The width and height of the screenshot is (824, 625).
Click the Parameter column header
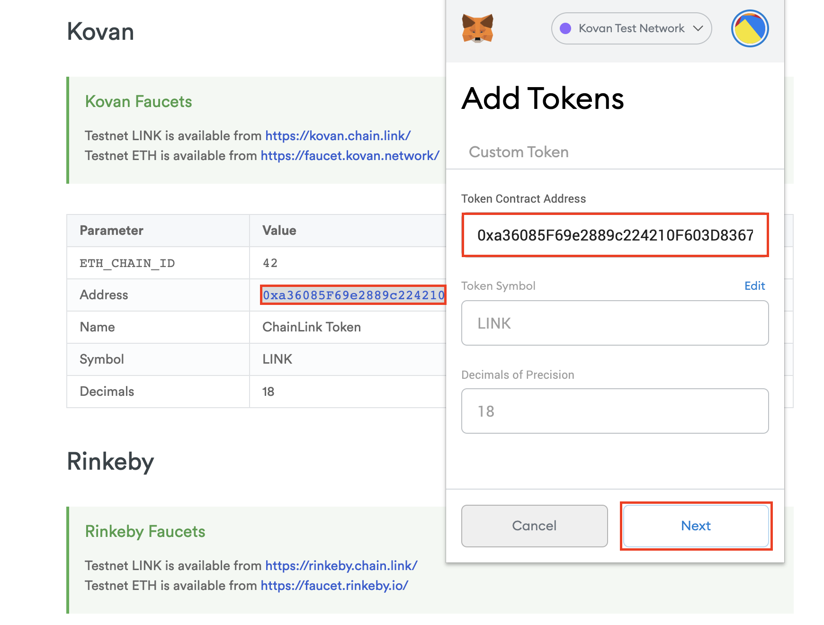[111, 231]
